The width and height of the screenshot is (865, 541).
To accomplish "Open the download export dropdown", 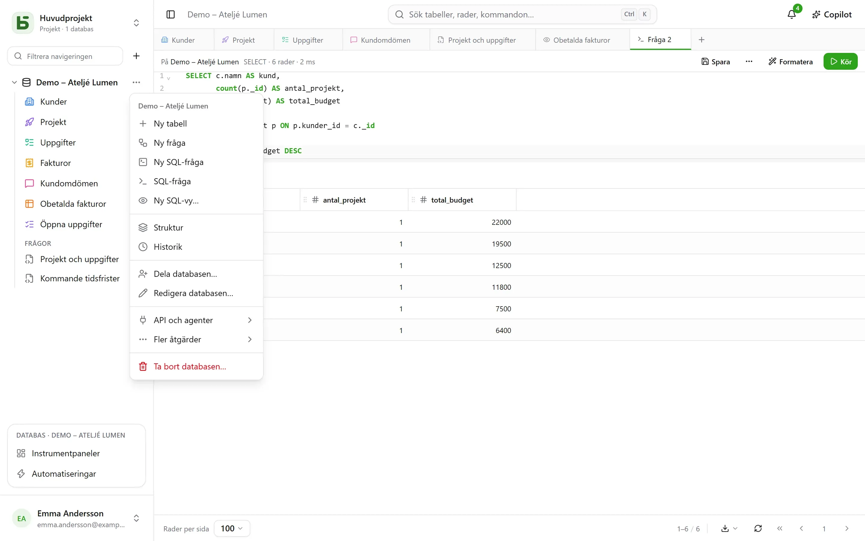I will coord(729,528).
